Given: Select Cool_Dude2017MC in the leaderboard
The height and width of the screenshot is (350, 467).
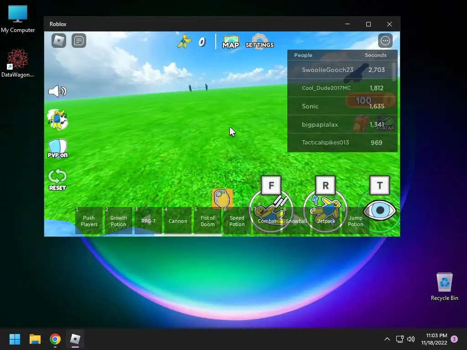Looking at the screenshot, I should [x=342, y=88].
